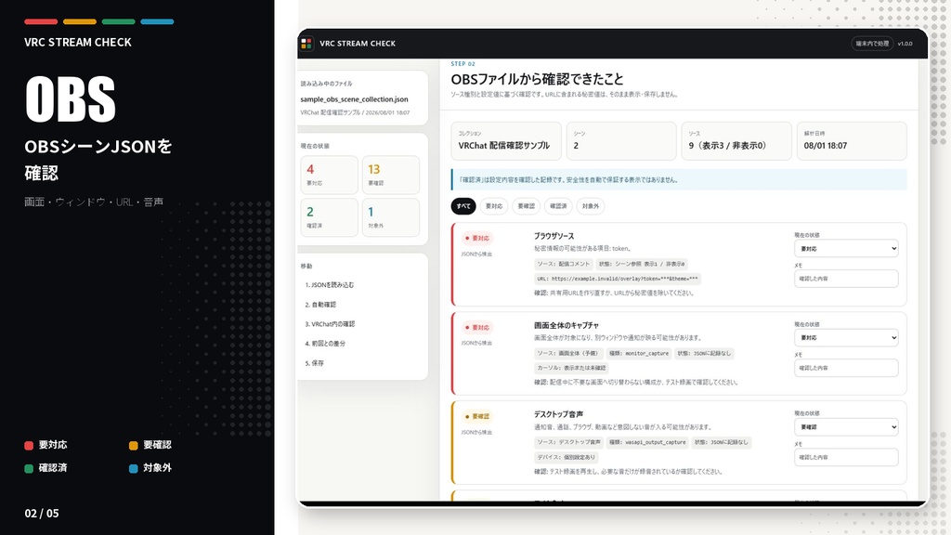Click the STEP 02 label
951x535 pixels.
[462, 64]
